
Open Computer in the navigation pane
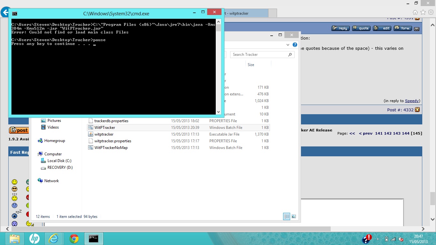(53, 154)
